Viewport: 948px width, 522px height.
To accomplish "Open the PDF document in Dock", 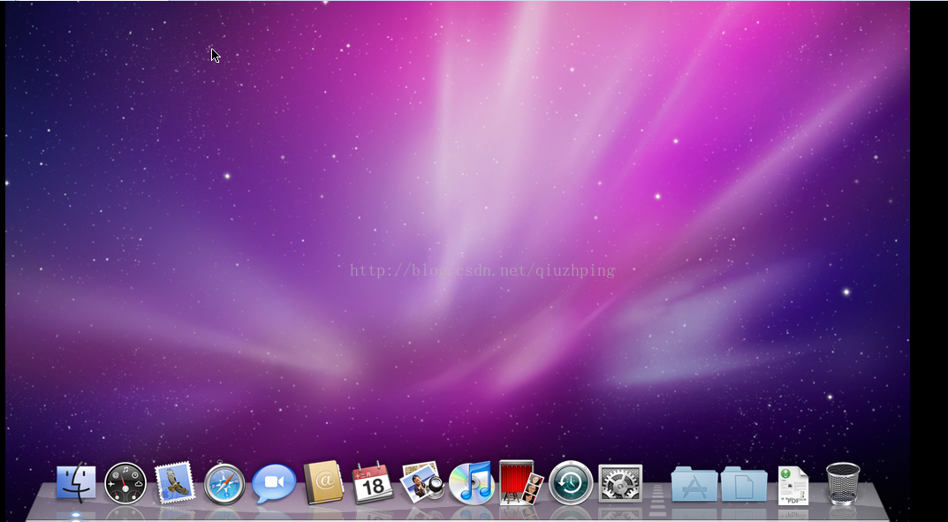I will [x=793, y=485].
